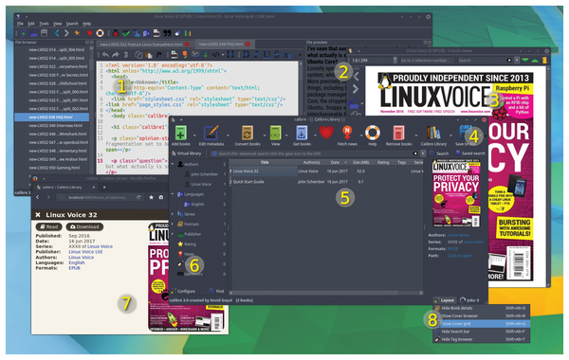Click the undo arrow in the code editor
Image resolution: width=569 pixels, height=360 pixels.
105,55
